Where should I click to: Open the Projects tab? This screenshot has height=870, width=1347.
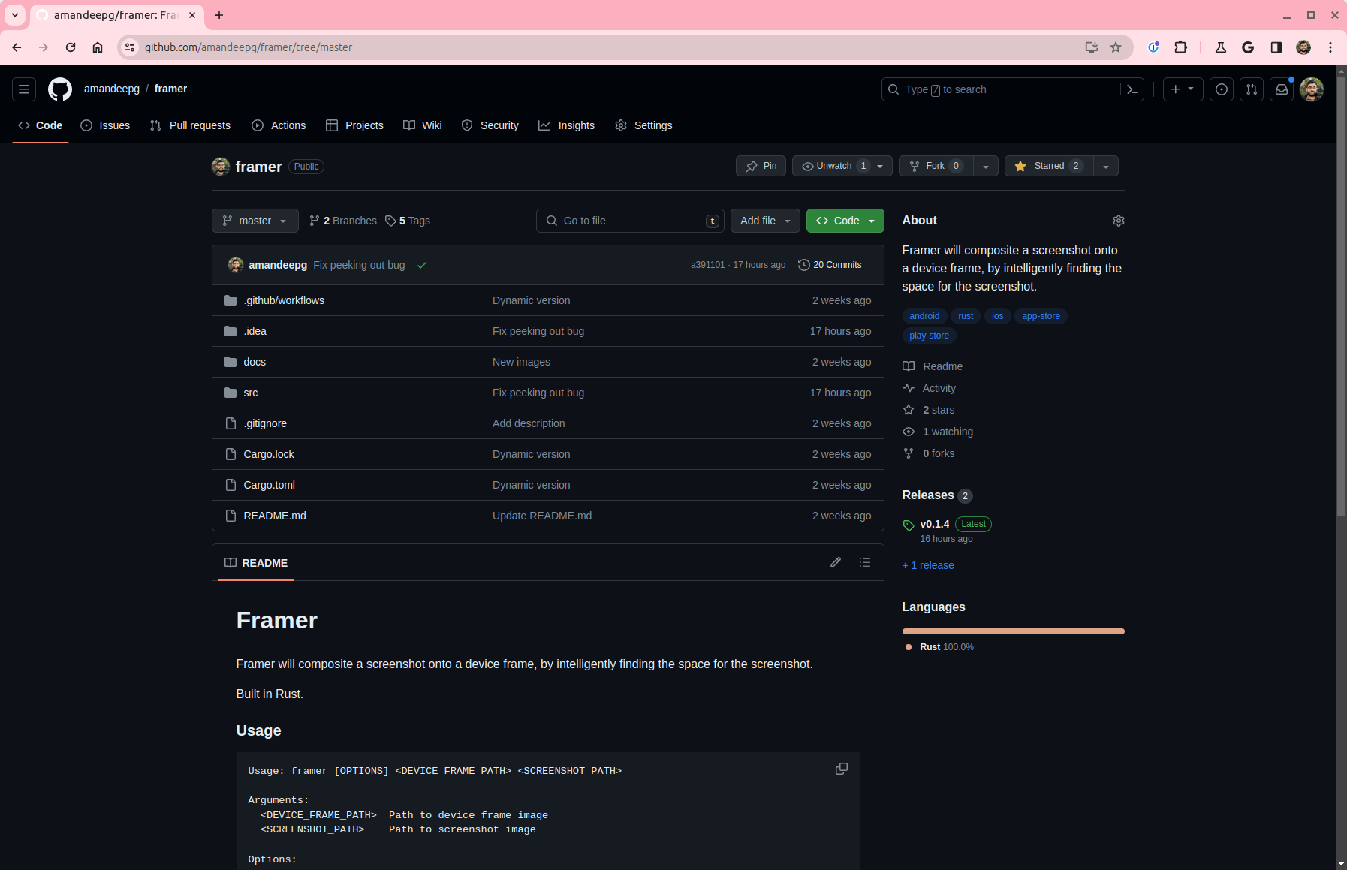354,125
